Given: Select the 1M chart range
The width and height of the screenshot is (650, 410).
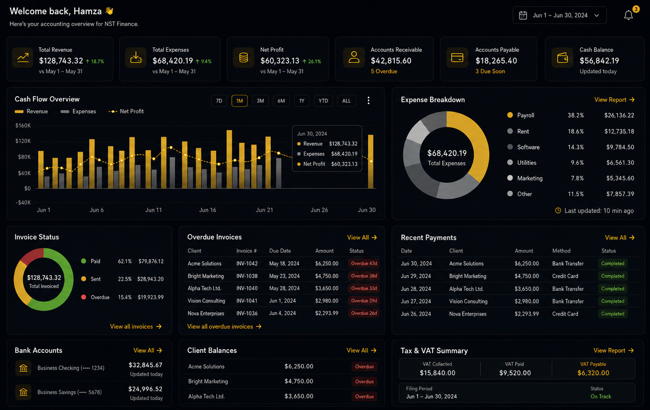Looking at the screenshot, I should (240, 101).
